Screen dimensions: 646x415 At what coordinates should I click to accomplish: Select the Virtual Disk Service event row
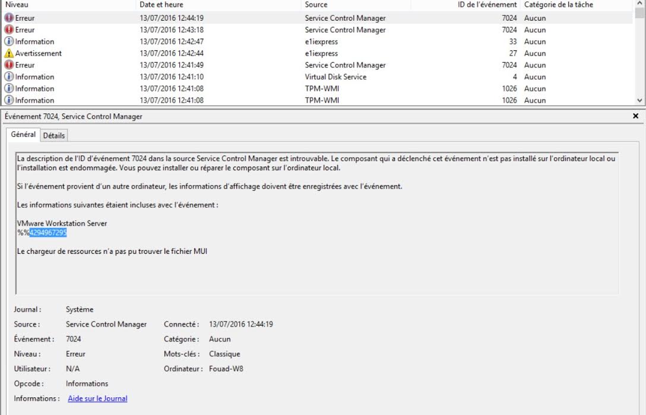point(335,77)
